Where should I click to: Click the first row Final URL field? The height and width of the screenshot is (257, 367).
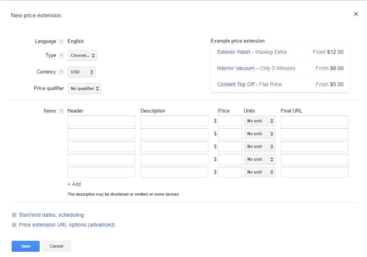click(x=315, y=121)
